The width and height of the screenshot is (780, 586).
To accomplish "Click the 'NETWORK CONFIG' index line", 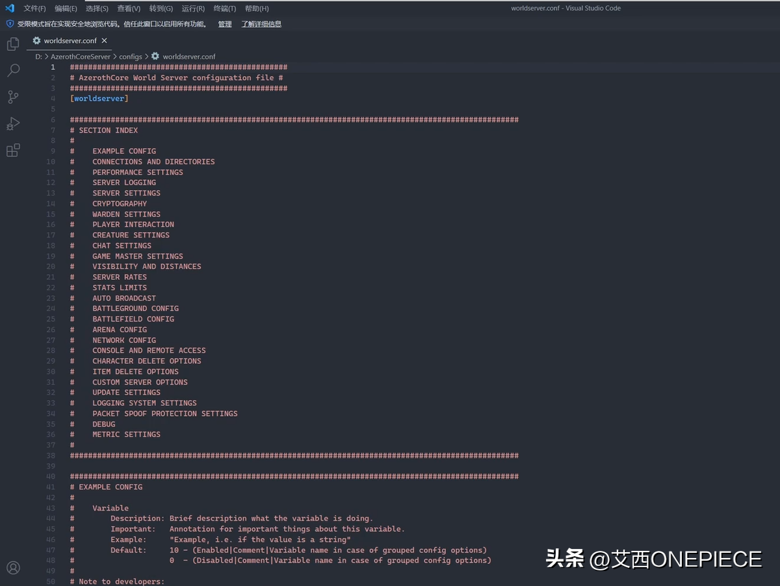I will tap(124, 340).
